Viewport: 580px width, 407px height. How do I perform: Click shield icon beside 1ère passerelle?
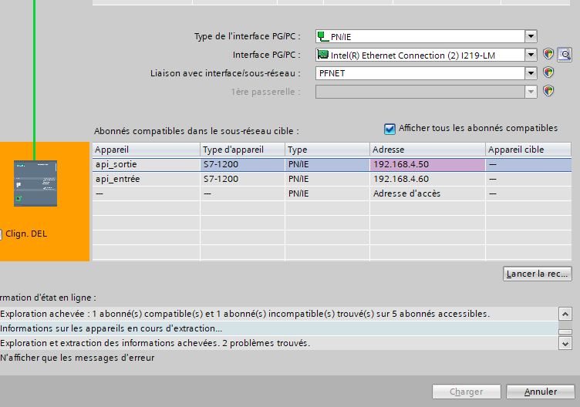point(548,91)
